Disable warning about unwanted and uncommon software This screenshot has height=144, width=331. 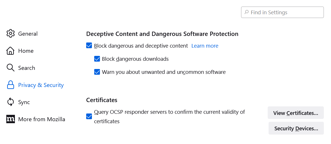(97, 72)
